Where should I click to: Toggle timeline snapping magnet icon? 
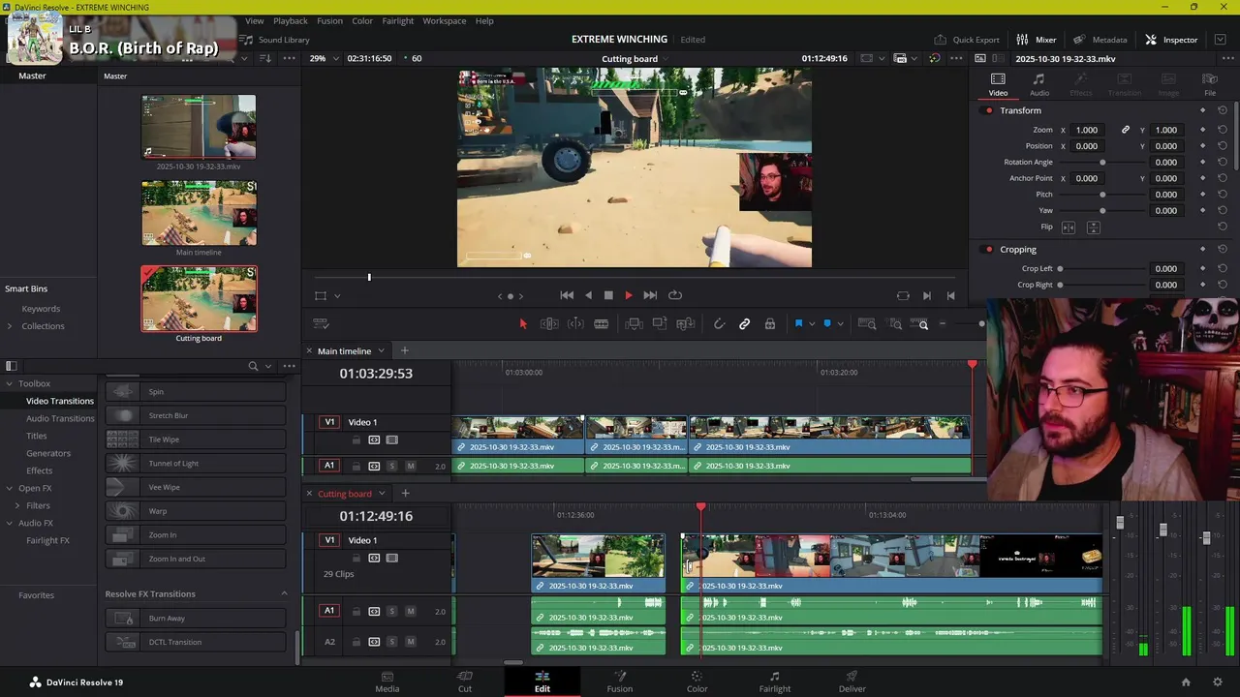(x=719, y=324)
